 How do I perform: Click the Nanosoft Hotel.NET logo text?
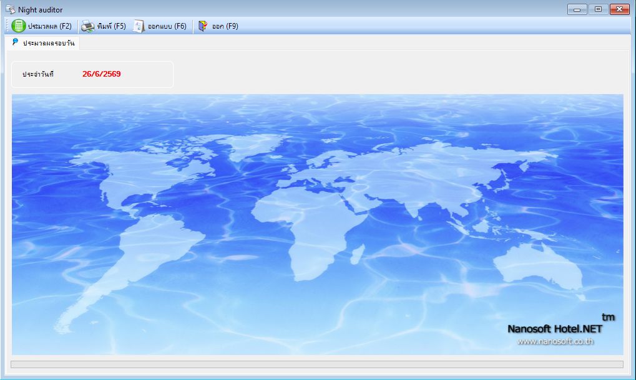click(x=555, y=328)
